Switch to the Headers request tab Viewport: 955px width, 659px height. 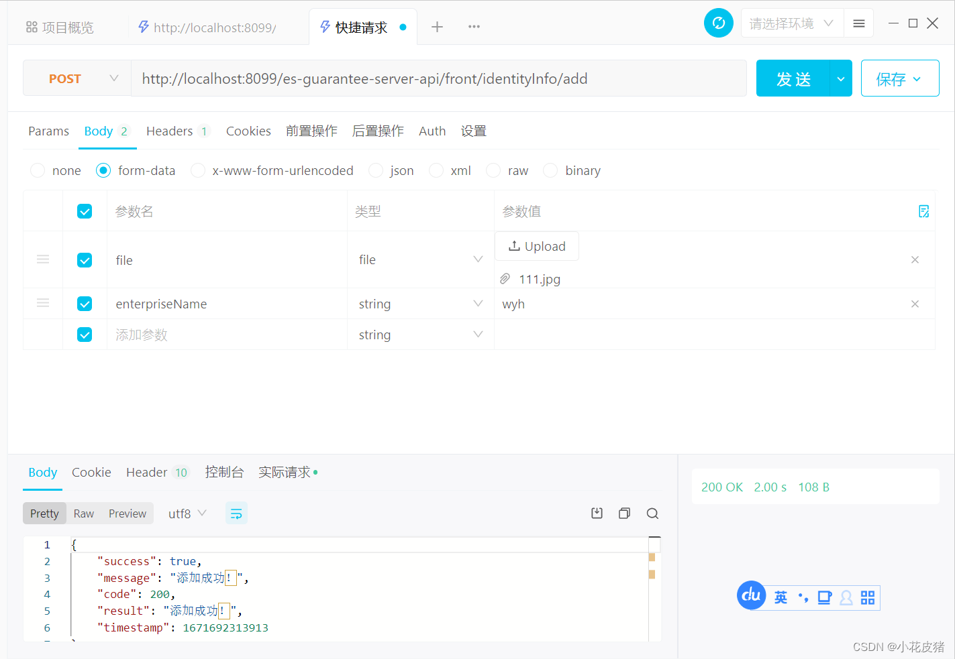[178, 131]
